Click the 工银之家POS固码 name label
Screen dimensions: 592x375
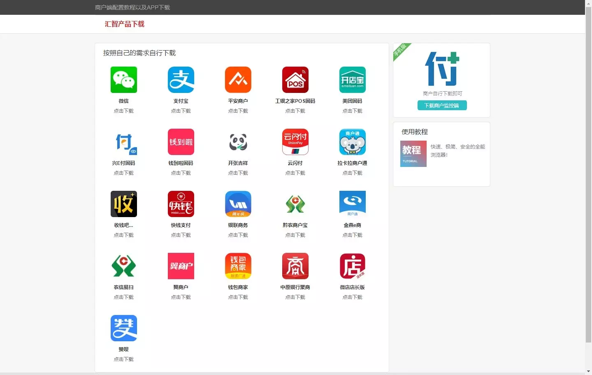(x=295, y=101)
